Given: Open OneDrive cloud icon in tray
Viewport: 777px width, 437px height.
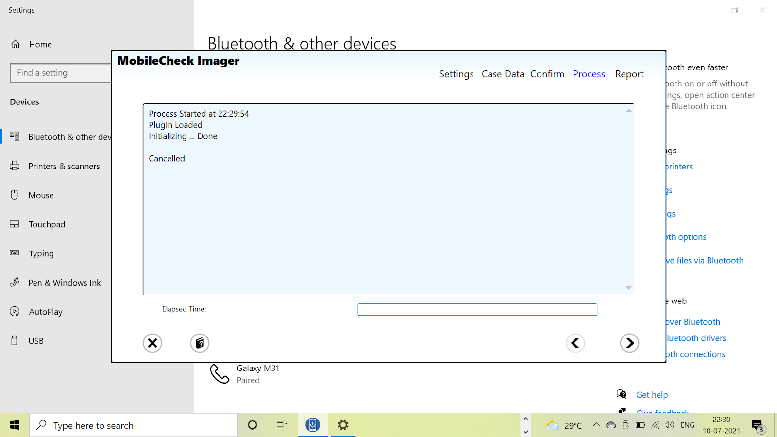Looking at the screenshot, I should (611, 425).
